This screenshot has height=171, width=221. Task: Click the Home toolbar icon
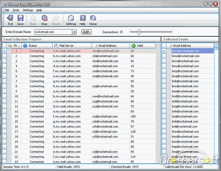[93, 18]
